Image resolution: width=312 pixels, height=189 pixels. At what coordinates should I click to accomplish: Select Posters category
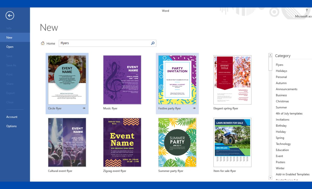[281, 162]
